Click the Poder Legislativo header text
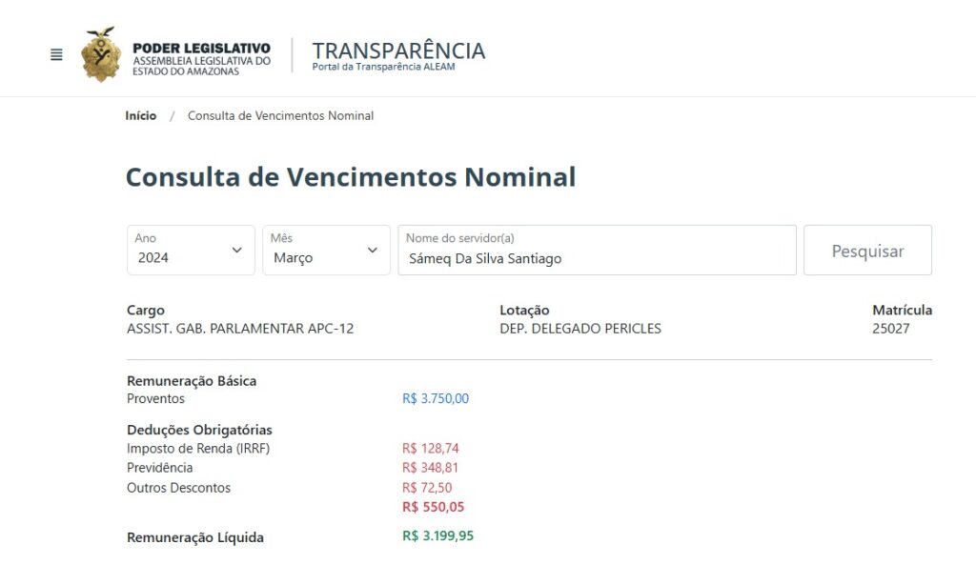This screenshot has width=976, height=564. click(201, 48)
